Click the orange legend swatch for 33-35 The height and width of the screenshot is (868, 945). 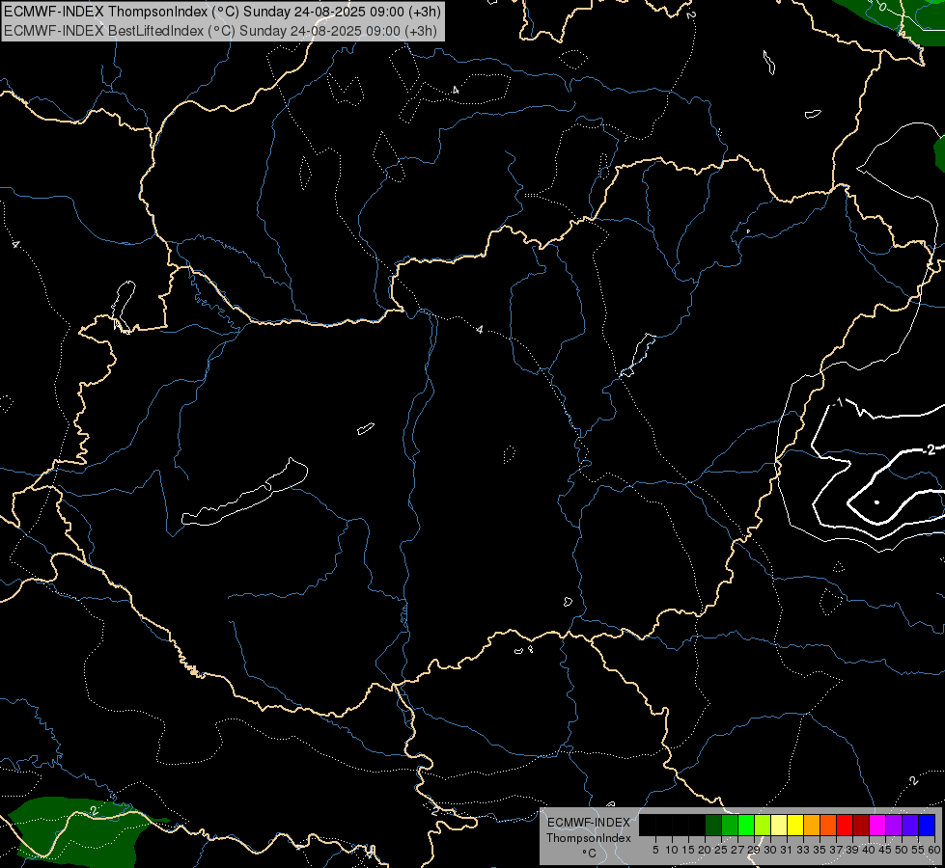812,825
